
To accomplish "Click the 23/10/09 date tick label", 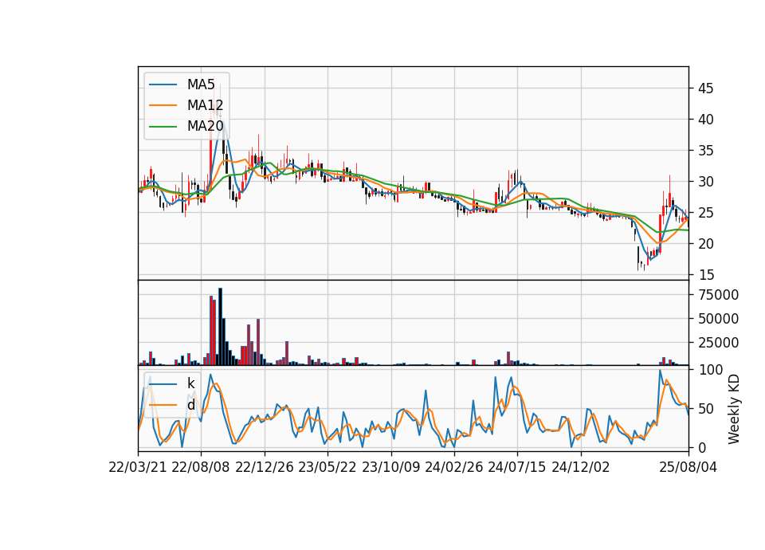I will (390, 467).
